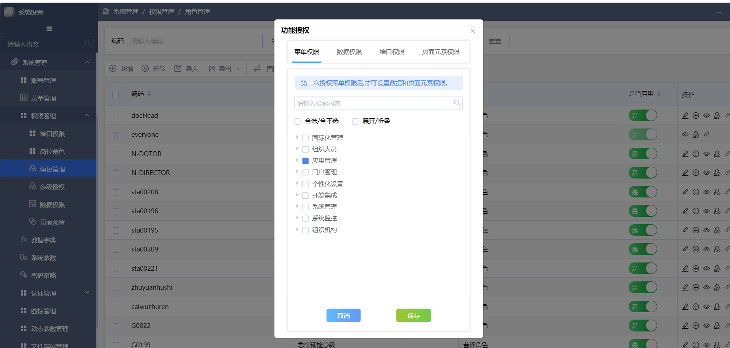730x348 pixels.
Task: Select the row checkbox for N-DOTOR
Action: click(116, 154)
